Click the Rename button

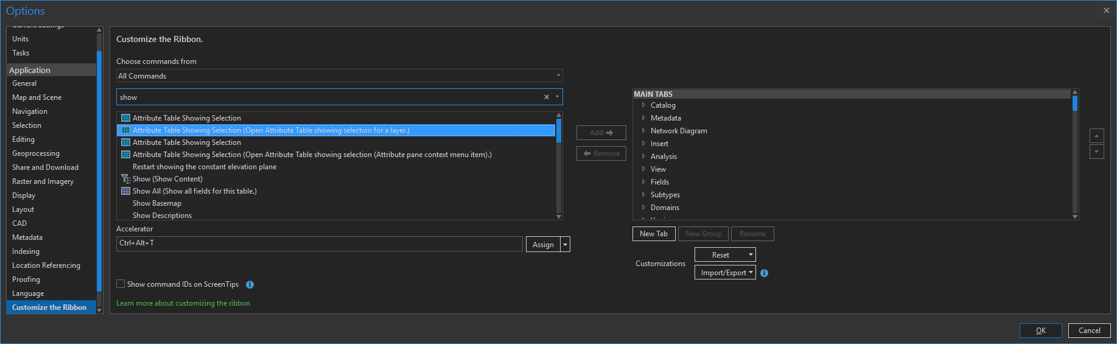pos(752,234)
